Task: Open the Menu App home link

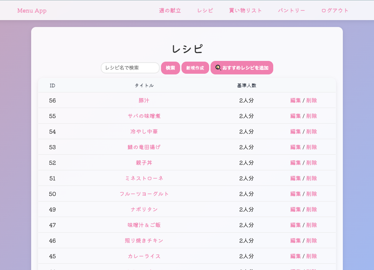Action: [32, 10]
